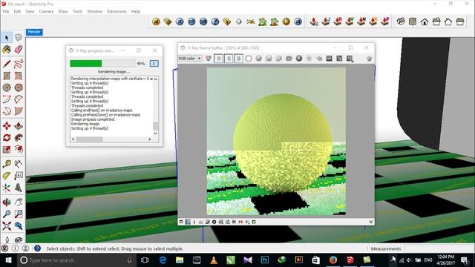475x267 pixels.
Task: Select the Offset tool
Action: (19, 150)
